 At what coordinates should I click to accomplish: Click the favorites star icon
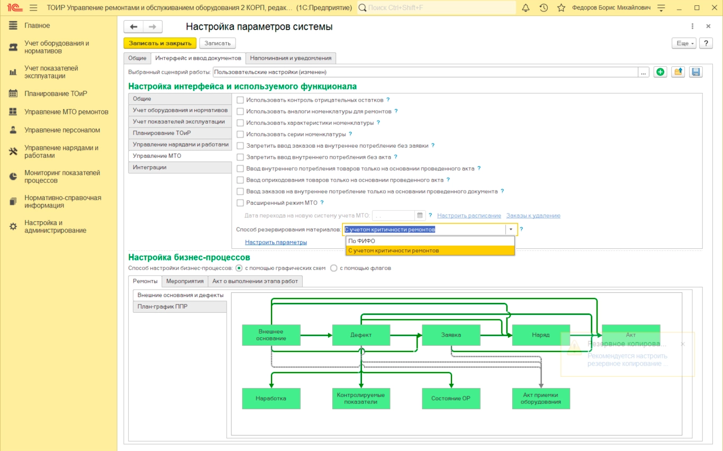[562, 8]
